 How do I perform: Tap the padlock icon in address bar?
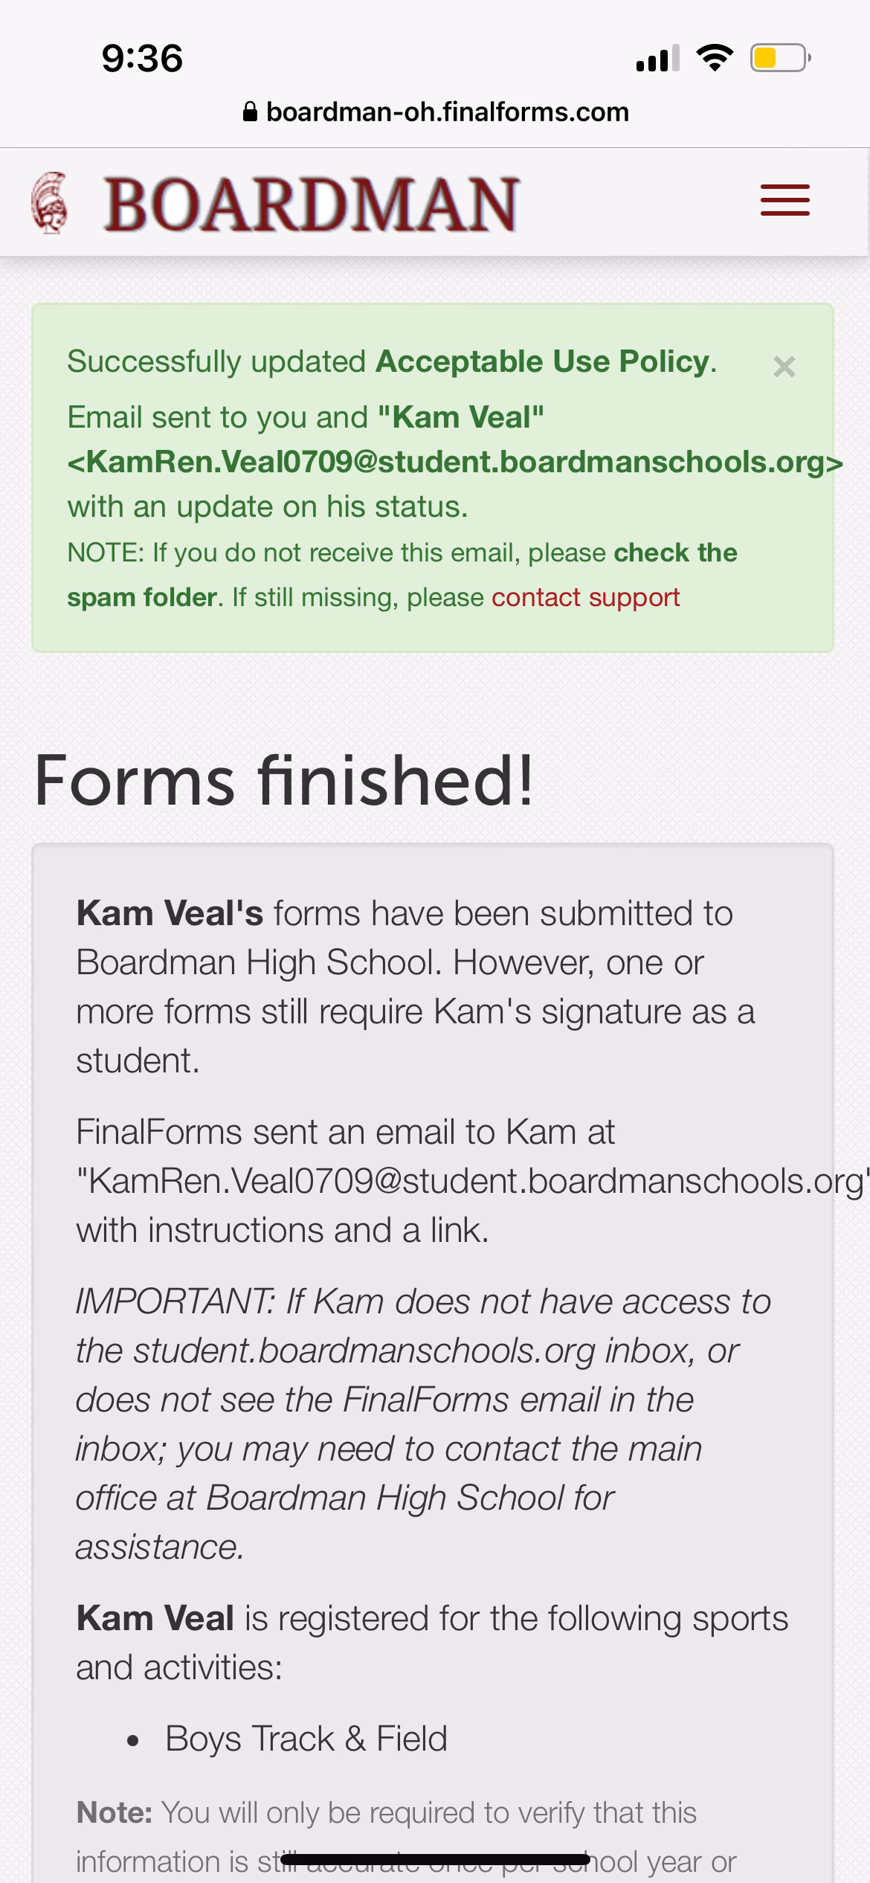[x=251, y=112]
